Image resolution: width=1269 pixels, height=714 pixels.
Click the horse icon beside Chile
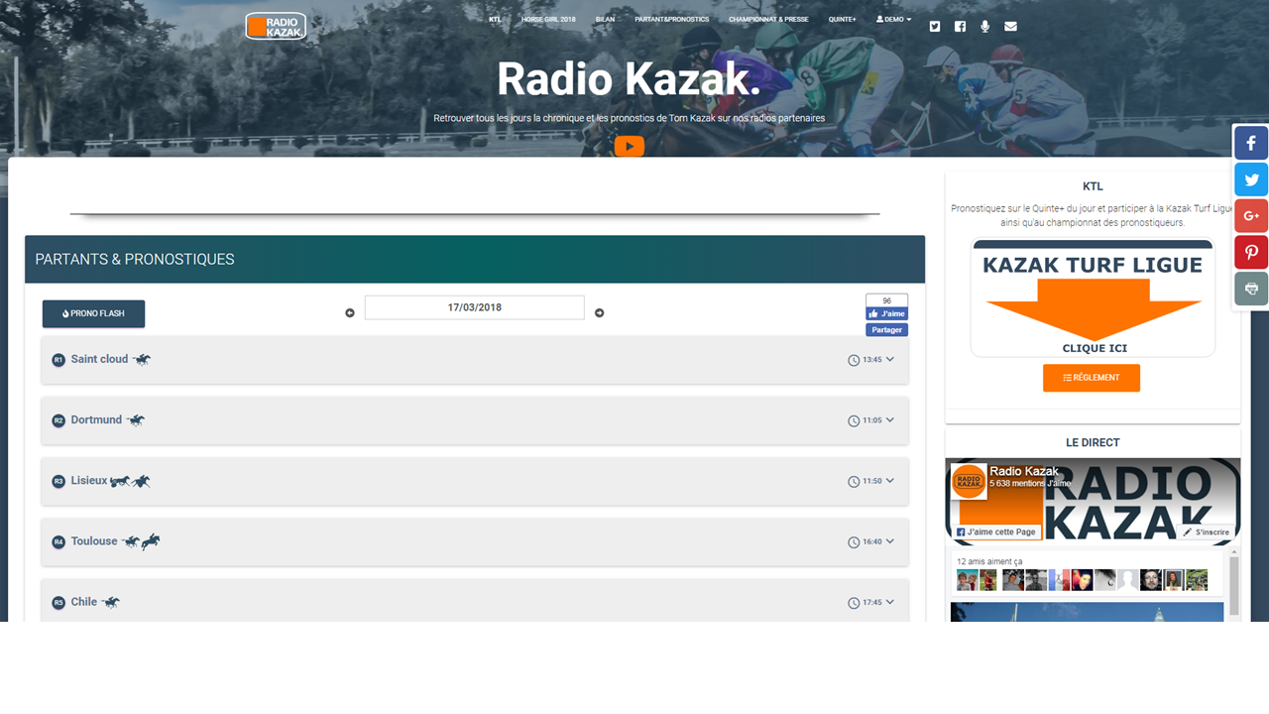[110, 602]
